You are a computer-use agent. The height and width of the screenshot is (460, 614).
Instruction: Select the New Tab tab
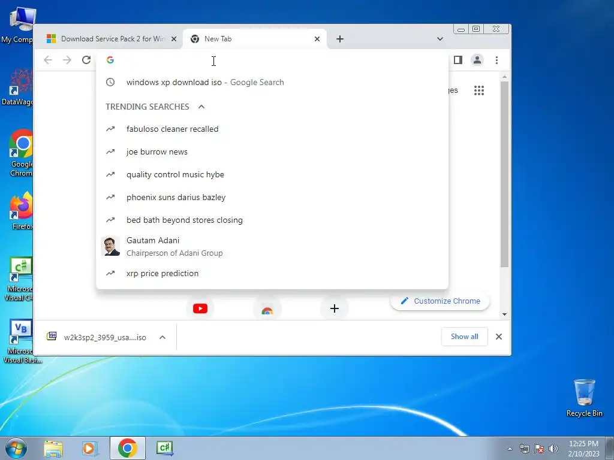(254, 39)
